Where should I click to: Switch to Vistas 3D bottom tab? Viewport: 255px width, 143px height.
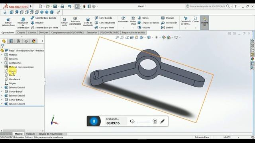pos(30,134)
